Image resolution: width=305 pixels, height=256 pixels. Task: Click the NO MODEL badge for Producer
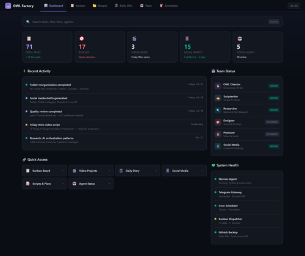click(x=272, y=134)
